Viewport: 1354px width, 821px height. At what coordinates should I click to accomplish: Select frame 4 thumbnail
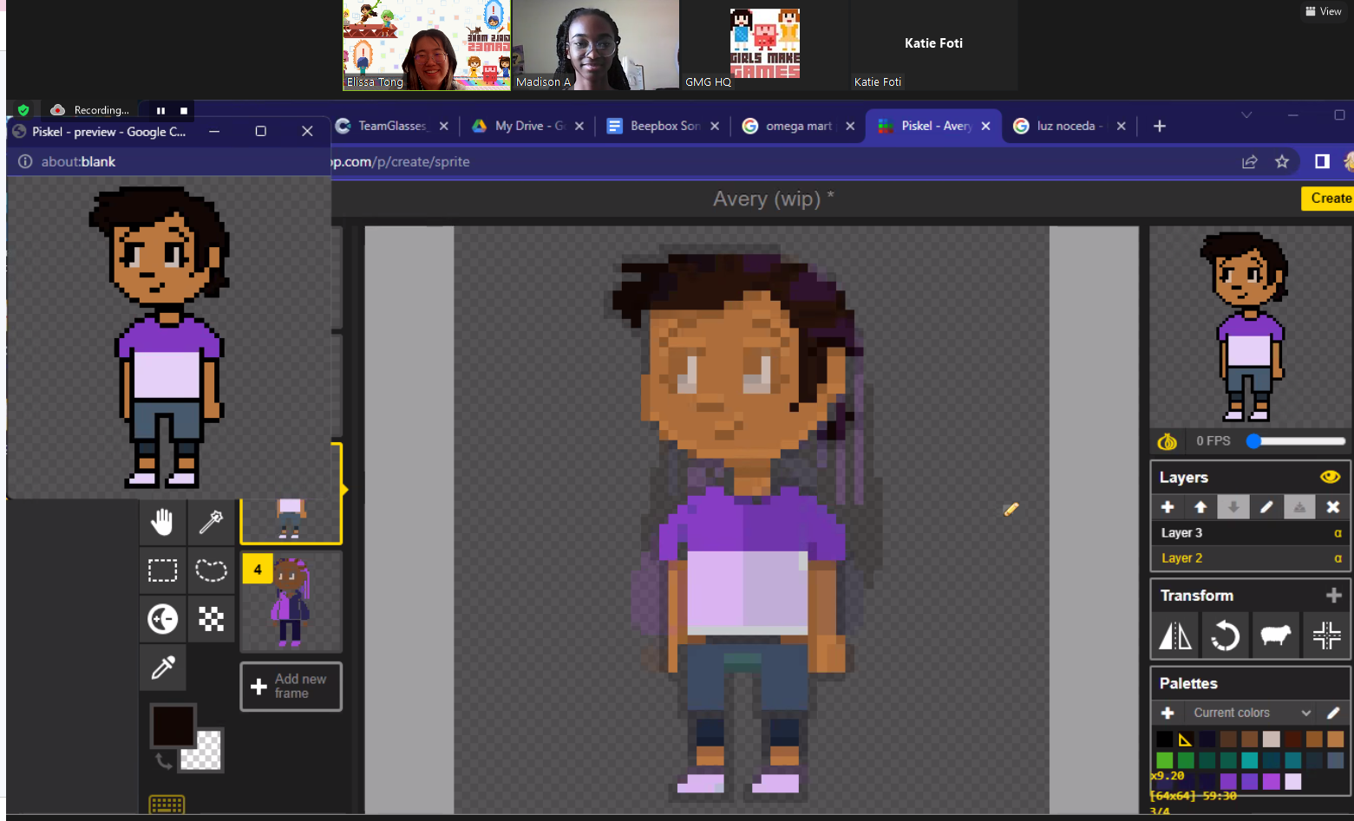[x=291, y=602]
